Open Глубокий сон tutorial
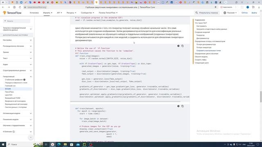Screen dimensions: 262x147 coord(10,86)
